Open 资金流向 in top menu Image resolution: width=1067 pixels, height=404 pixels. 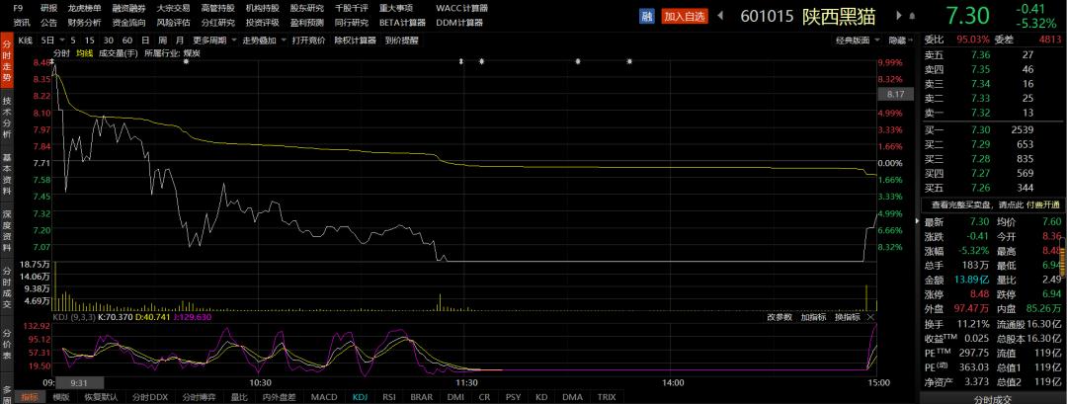tap(129, 23)
